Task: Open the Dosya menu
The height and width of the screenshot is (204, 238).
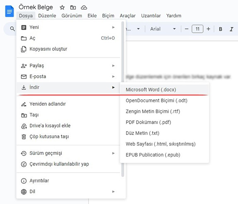Action: coord(26,16)
